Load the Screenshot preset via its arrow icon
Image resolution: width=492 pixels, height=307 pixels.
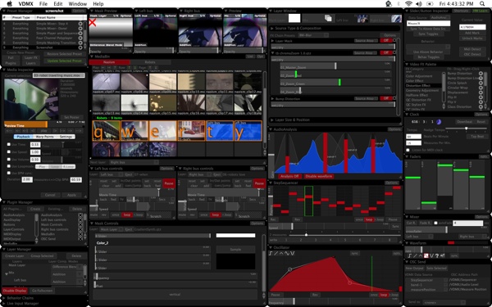click(x=80, y=47)
